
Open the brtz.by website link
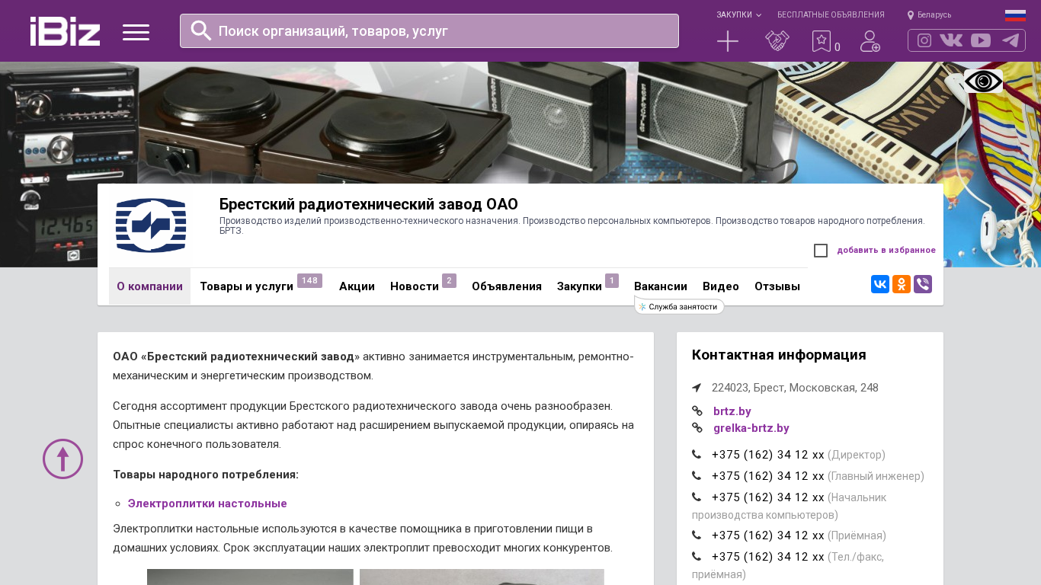click(x=732, y=411)
